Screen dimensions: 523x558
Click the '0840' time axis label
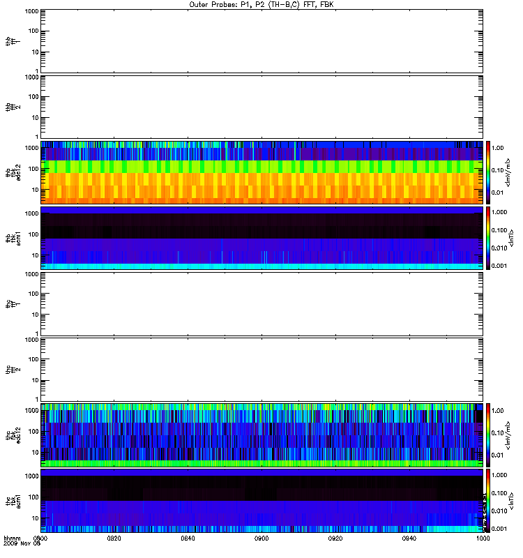tap(188, 538)
